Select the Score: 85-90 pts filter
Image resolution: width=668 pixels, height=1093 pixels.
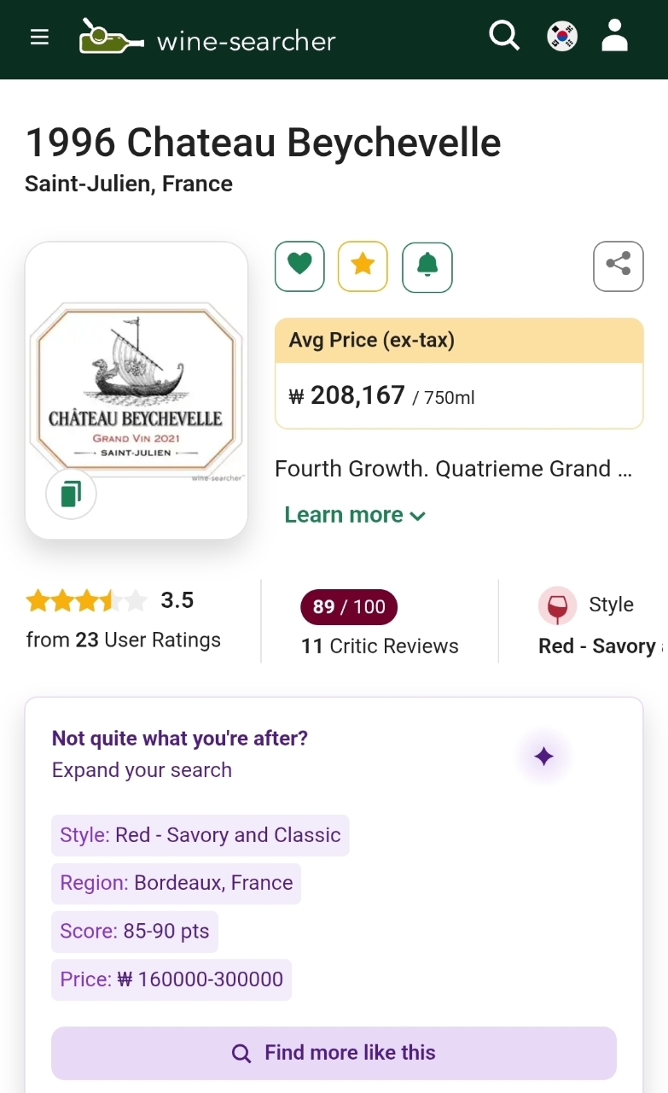[x=135, y=931]
